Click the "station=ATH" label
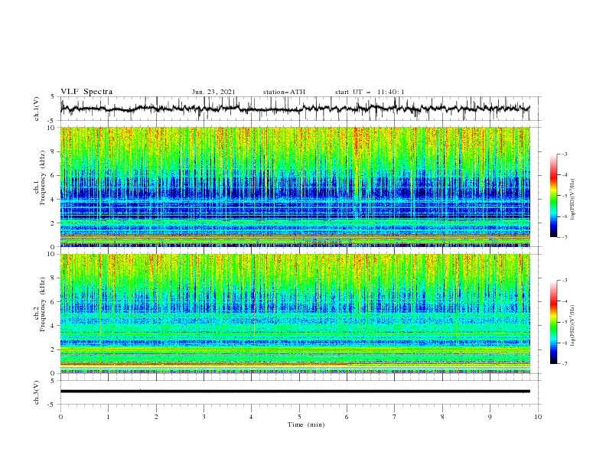The width and height of the screenshot is (606, 468). [284, 92]
